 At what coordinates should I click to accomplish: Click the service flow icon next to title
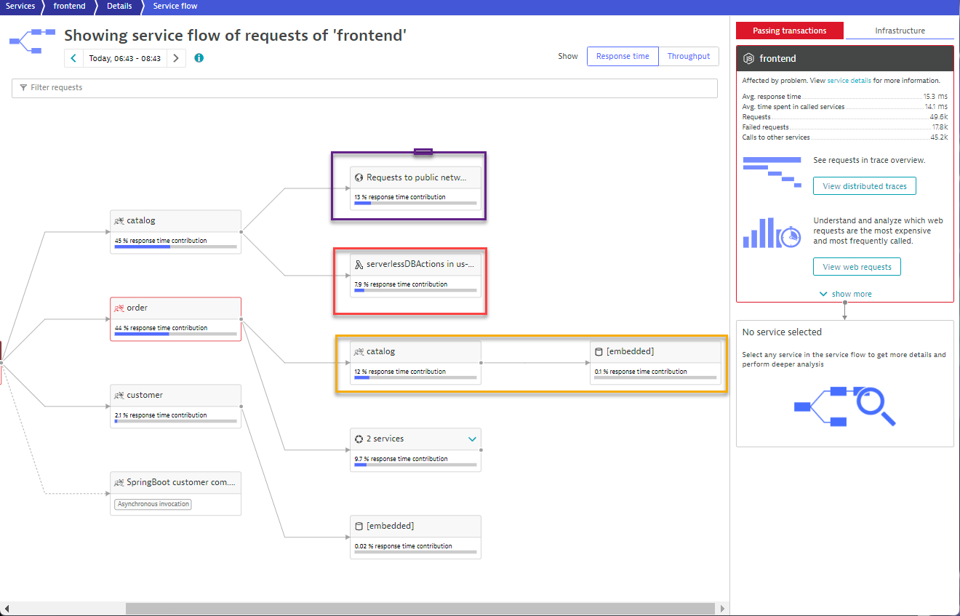(33, 41)
